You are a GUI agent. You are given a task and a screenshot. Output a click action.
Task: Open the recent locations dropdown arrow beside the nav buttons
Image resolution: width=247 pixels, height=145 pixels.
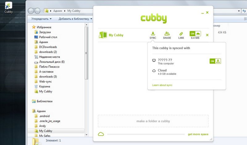(42, 11)
